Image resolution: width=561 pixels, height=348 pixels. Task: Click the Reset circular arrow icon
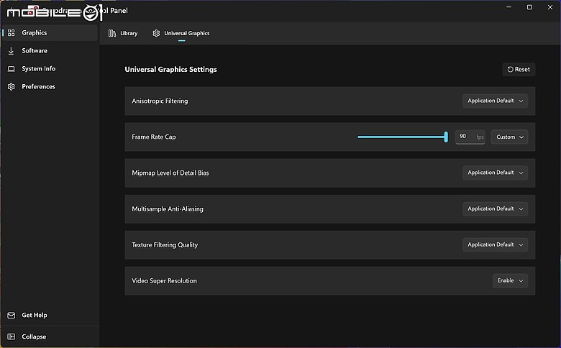[510, 70]
